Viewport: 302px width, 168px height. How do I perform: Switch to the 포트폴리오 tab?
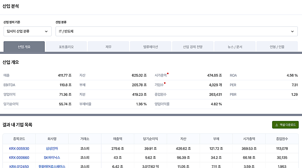pyautogui.click(x=66, y=47)
